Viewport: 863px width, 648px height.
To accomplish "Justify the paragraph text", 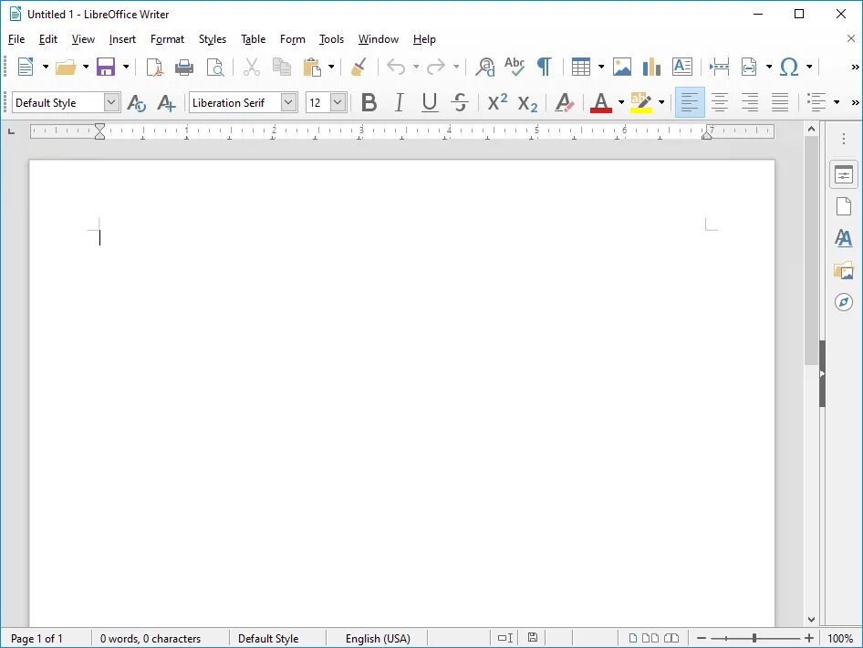I will click(x=780, y=103).
